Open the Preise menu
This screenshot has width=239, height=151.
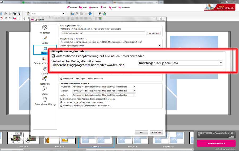click(x=112, y=7)
